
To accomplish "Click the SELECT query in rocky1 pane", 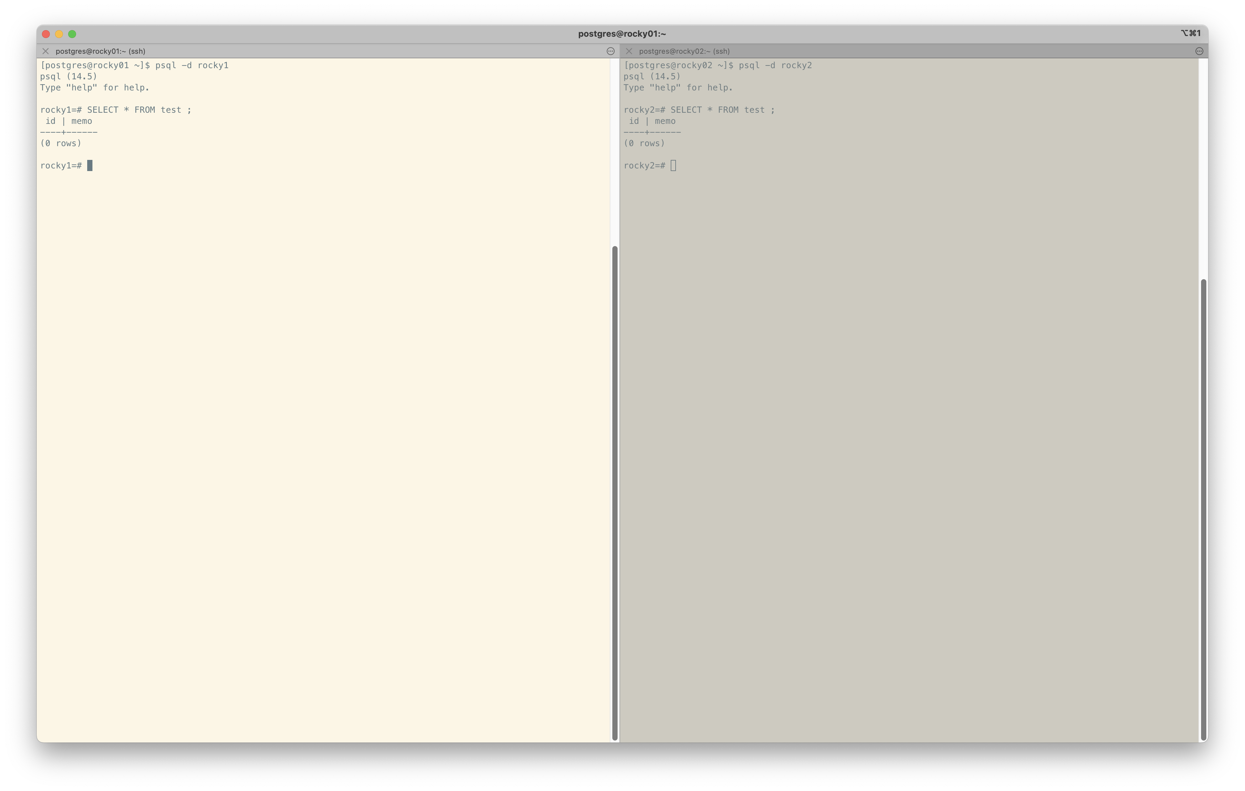I will point(139,110).
